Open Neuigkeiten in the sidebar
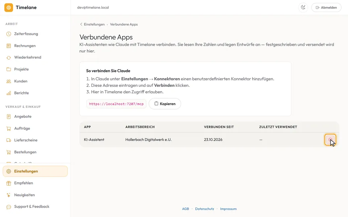The height and width of the screenshot is (217, 348). point(35,195)
